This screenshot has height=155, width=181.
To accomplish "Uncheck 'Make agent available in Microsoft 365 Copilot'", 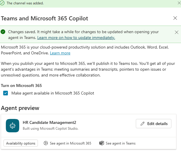I will (6, 93).
